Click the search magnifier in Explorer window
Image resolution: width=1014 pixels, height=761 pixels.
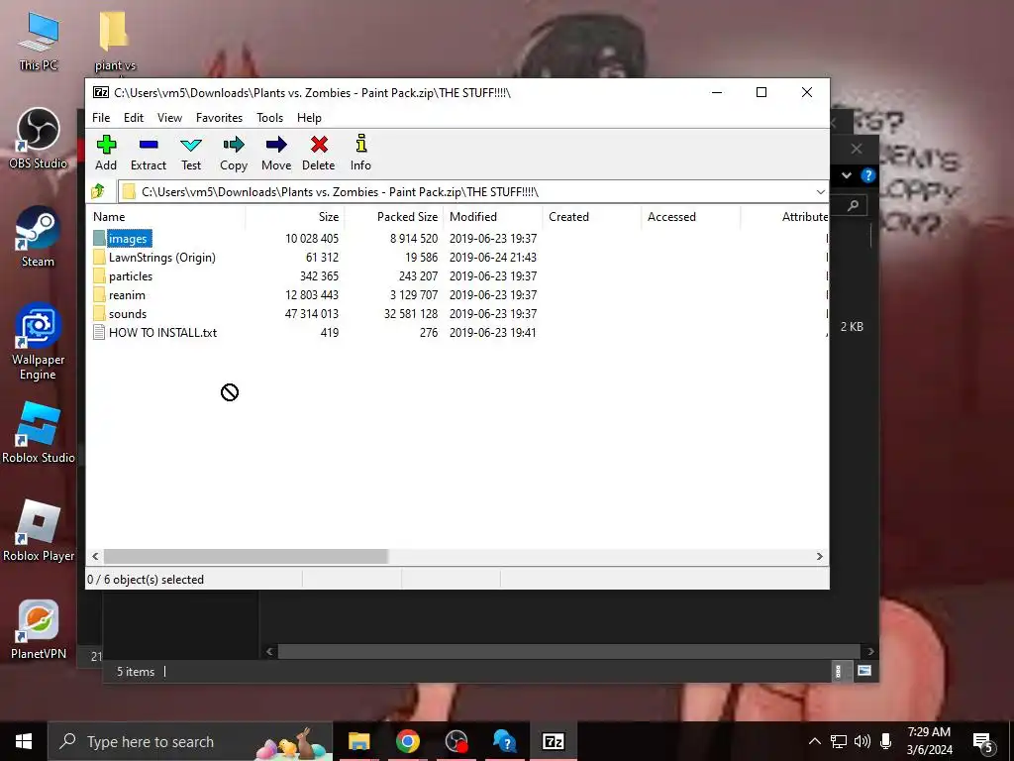pos(853,205)
